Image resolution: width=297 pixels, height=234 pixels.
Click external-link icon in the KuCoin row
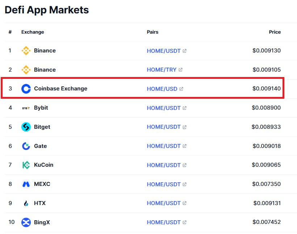pos(184,165)
